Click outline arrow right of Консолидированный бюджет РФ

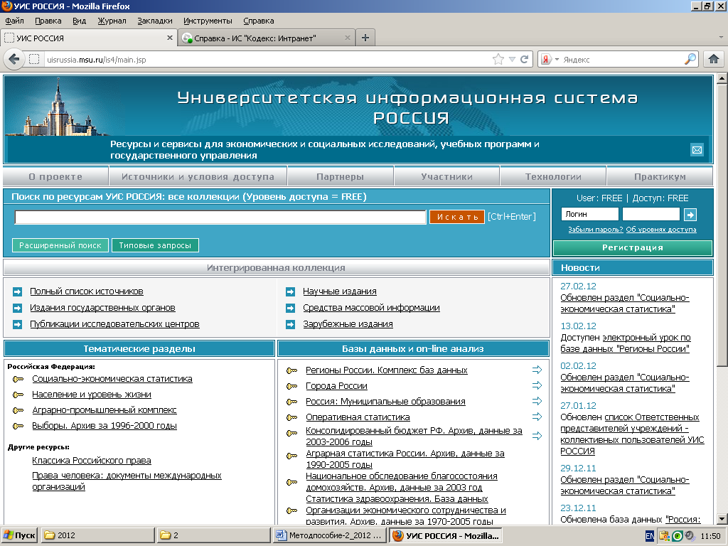[x=537, y=436]
